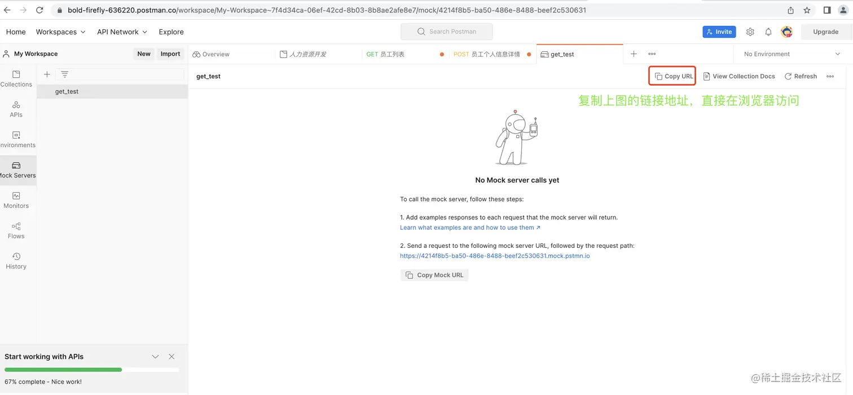Open the mock.pstmn.io server URL link
This screenshot has width=853, height=395.
tap(495, 256)
